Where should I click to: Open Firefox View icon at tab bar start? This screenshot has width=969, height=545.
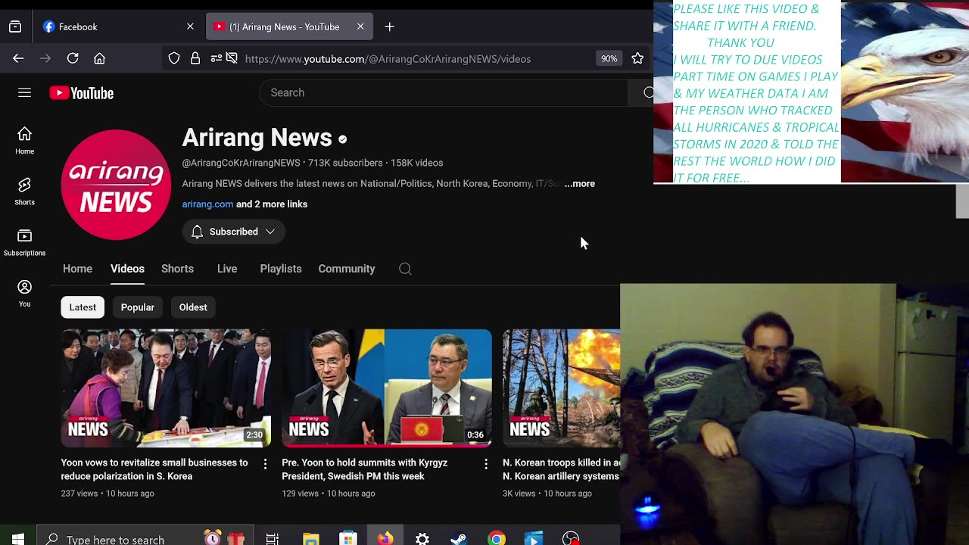pos(15,26)
